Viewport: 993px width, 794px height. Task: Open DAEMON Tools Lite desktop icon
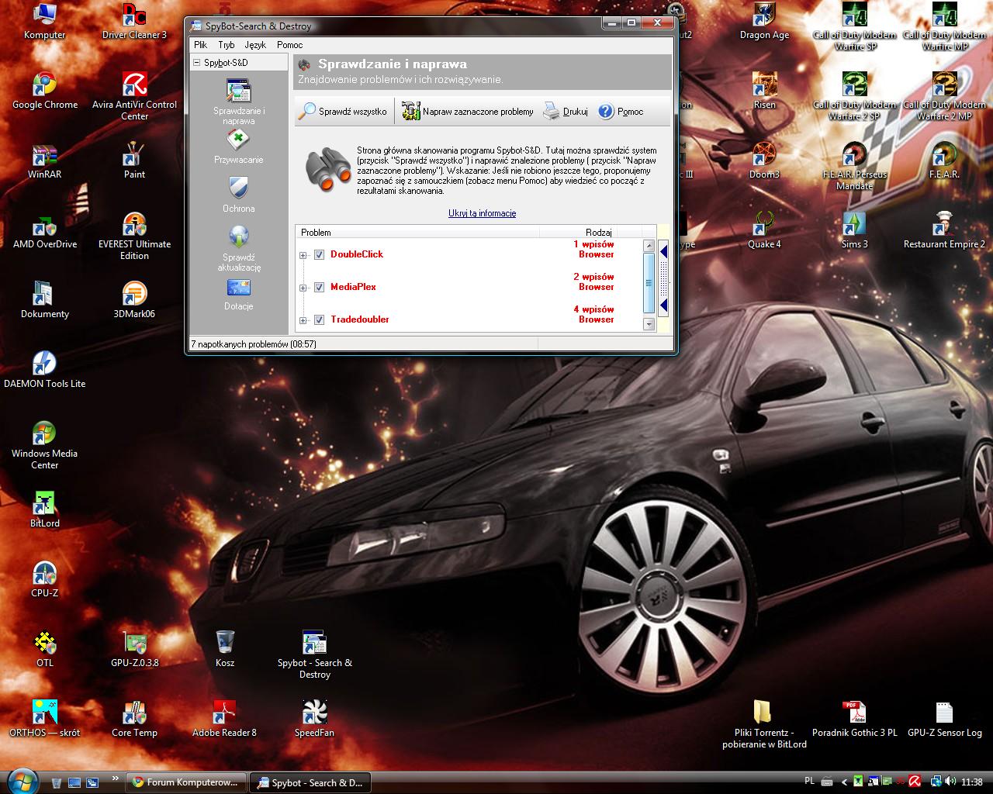coord(45,370)
